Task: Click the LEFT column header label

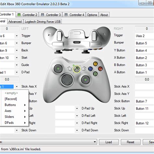Action: tap(25, 29)
